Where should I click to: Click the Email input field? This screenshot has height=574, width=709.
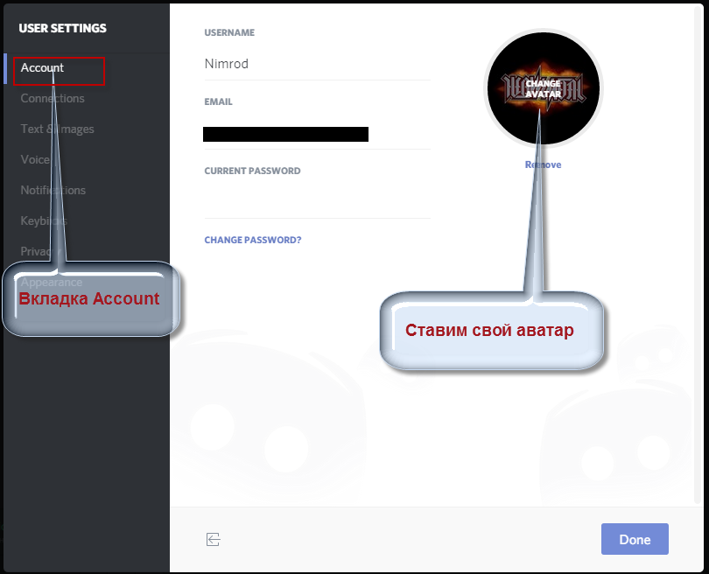(318, 134)
